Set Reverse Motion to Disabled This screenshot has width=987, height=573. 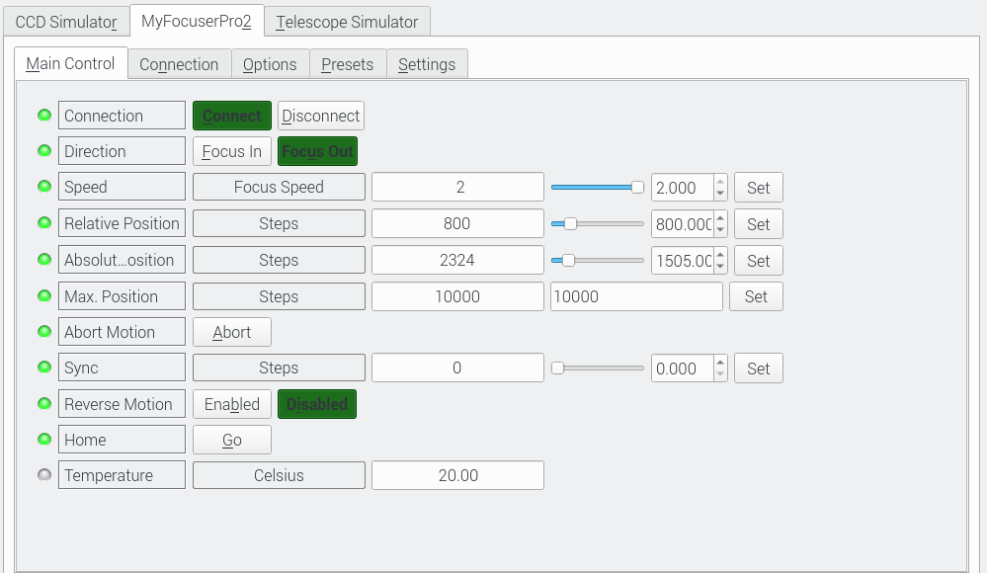coord(316,404)
